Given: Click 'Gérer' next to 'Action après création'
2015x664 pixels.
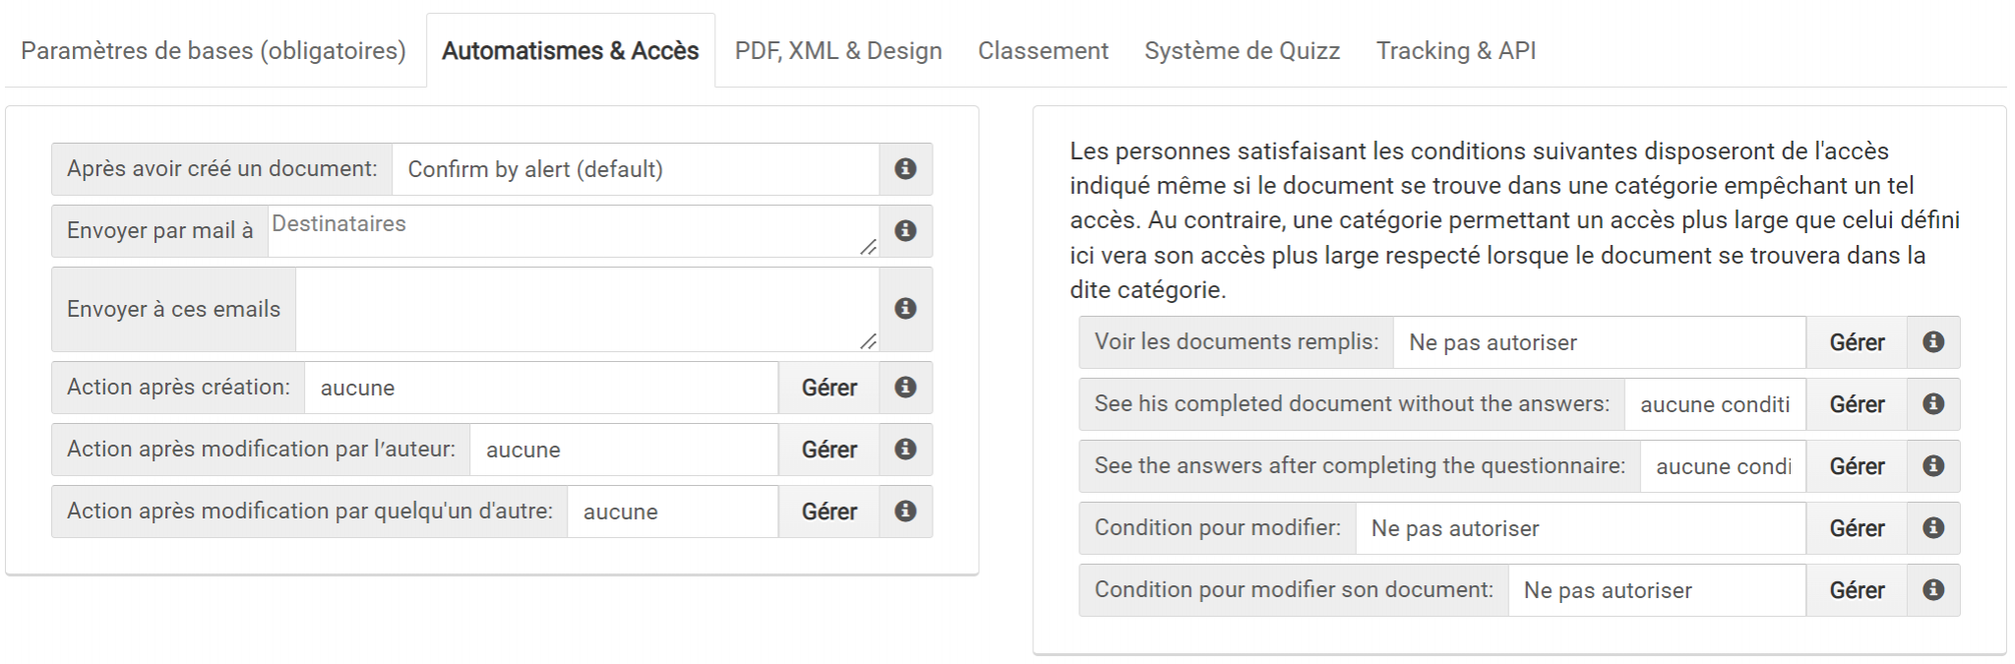Looking at the screenshot, I should click(829, 388).
